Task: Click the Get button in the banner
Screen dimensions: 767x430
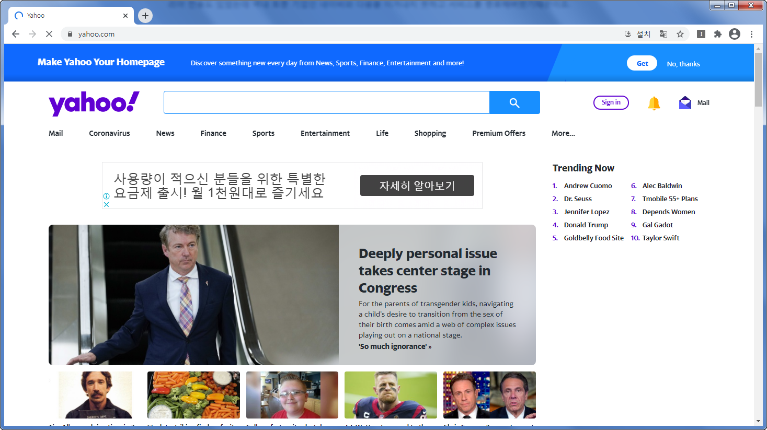Action: (x=642, y=63)
